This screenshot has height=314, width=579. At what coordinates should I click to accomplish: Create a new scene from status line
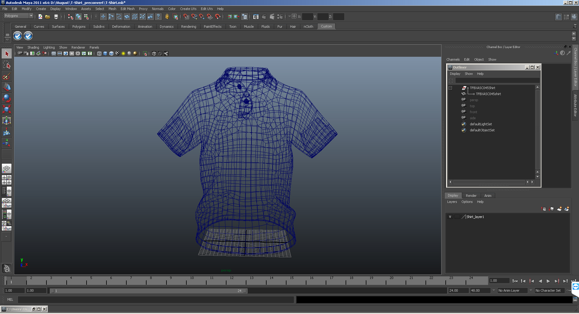click(x=40, y=17)
